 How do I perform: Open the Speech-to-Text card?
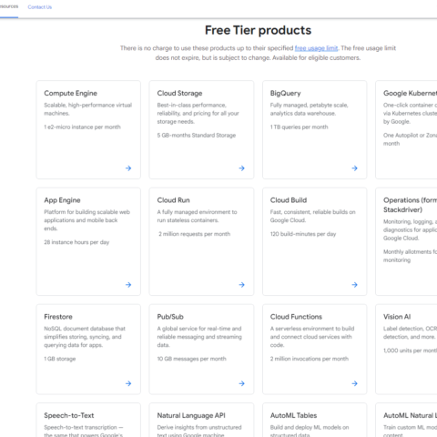(x=88, y=420)
